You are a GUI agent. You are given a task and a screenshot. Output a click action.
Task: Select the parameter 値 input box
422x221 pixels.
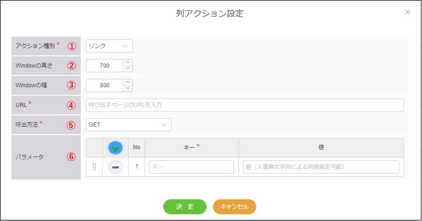coord(320,167)
